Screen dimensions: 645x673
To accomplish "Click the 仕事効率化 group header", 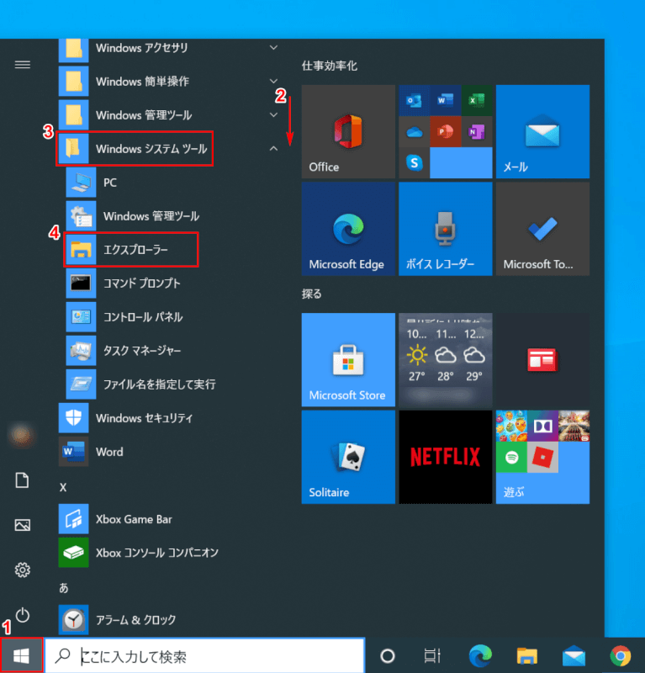I will (329, 66).
